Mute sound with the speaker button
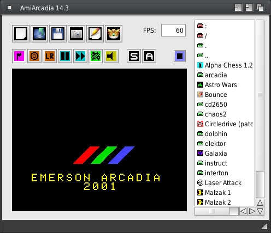Viewport: 271px width, 233px height. (x=111, y=56)
